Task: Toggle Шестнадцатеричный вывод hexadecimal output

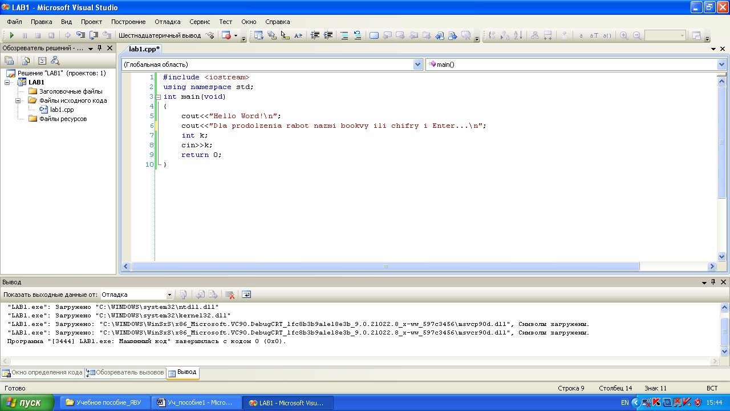Action: pyautogui.click(x=160, y=35)
